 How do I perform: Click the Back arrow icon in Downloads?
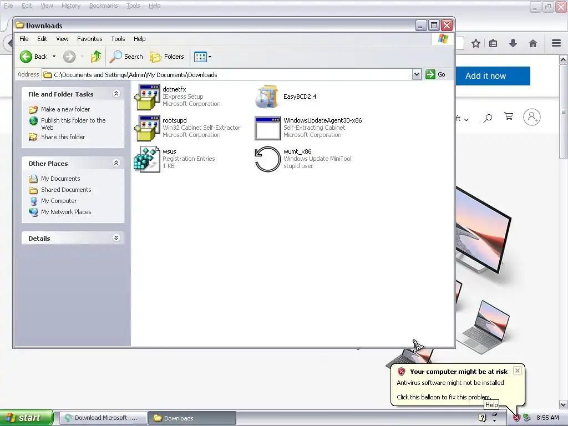26,57
